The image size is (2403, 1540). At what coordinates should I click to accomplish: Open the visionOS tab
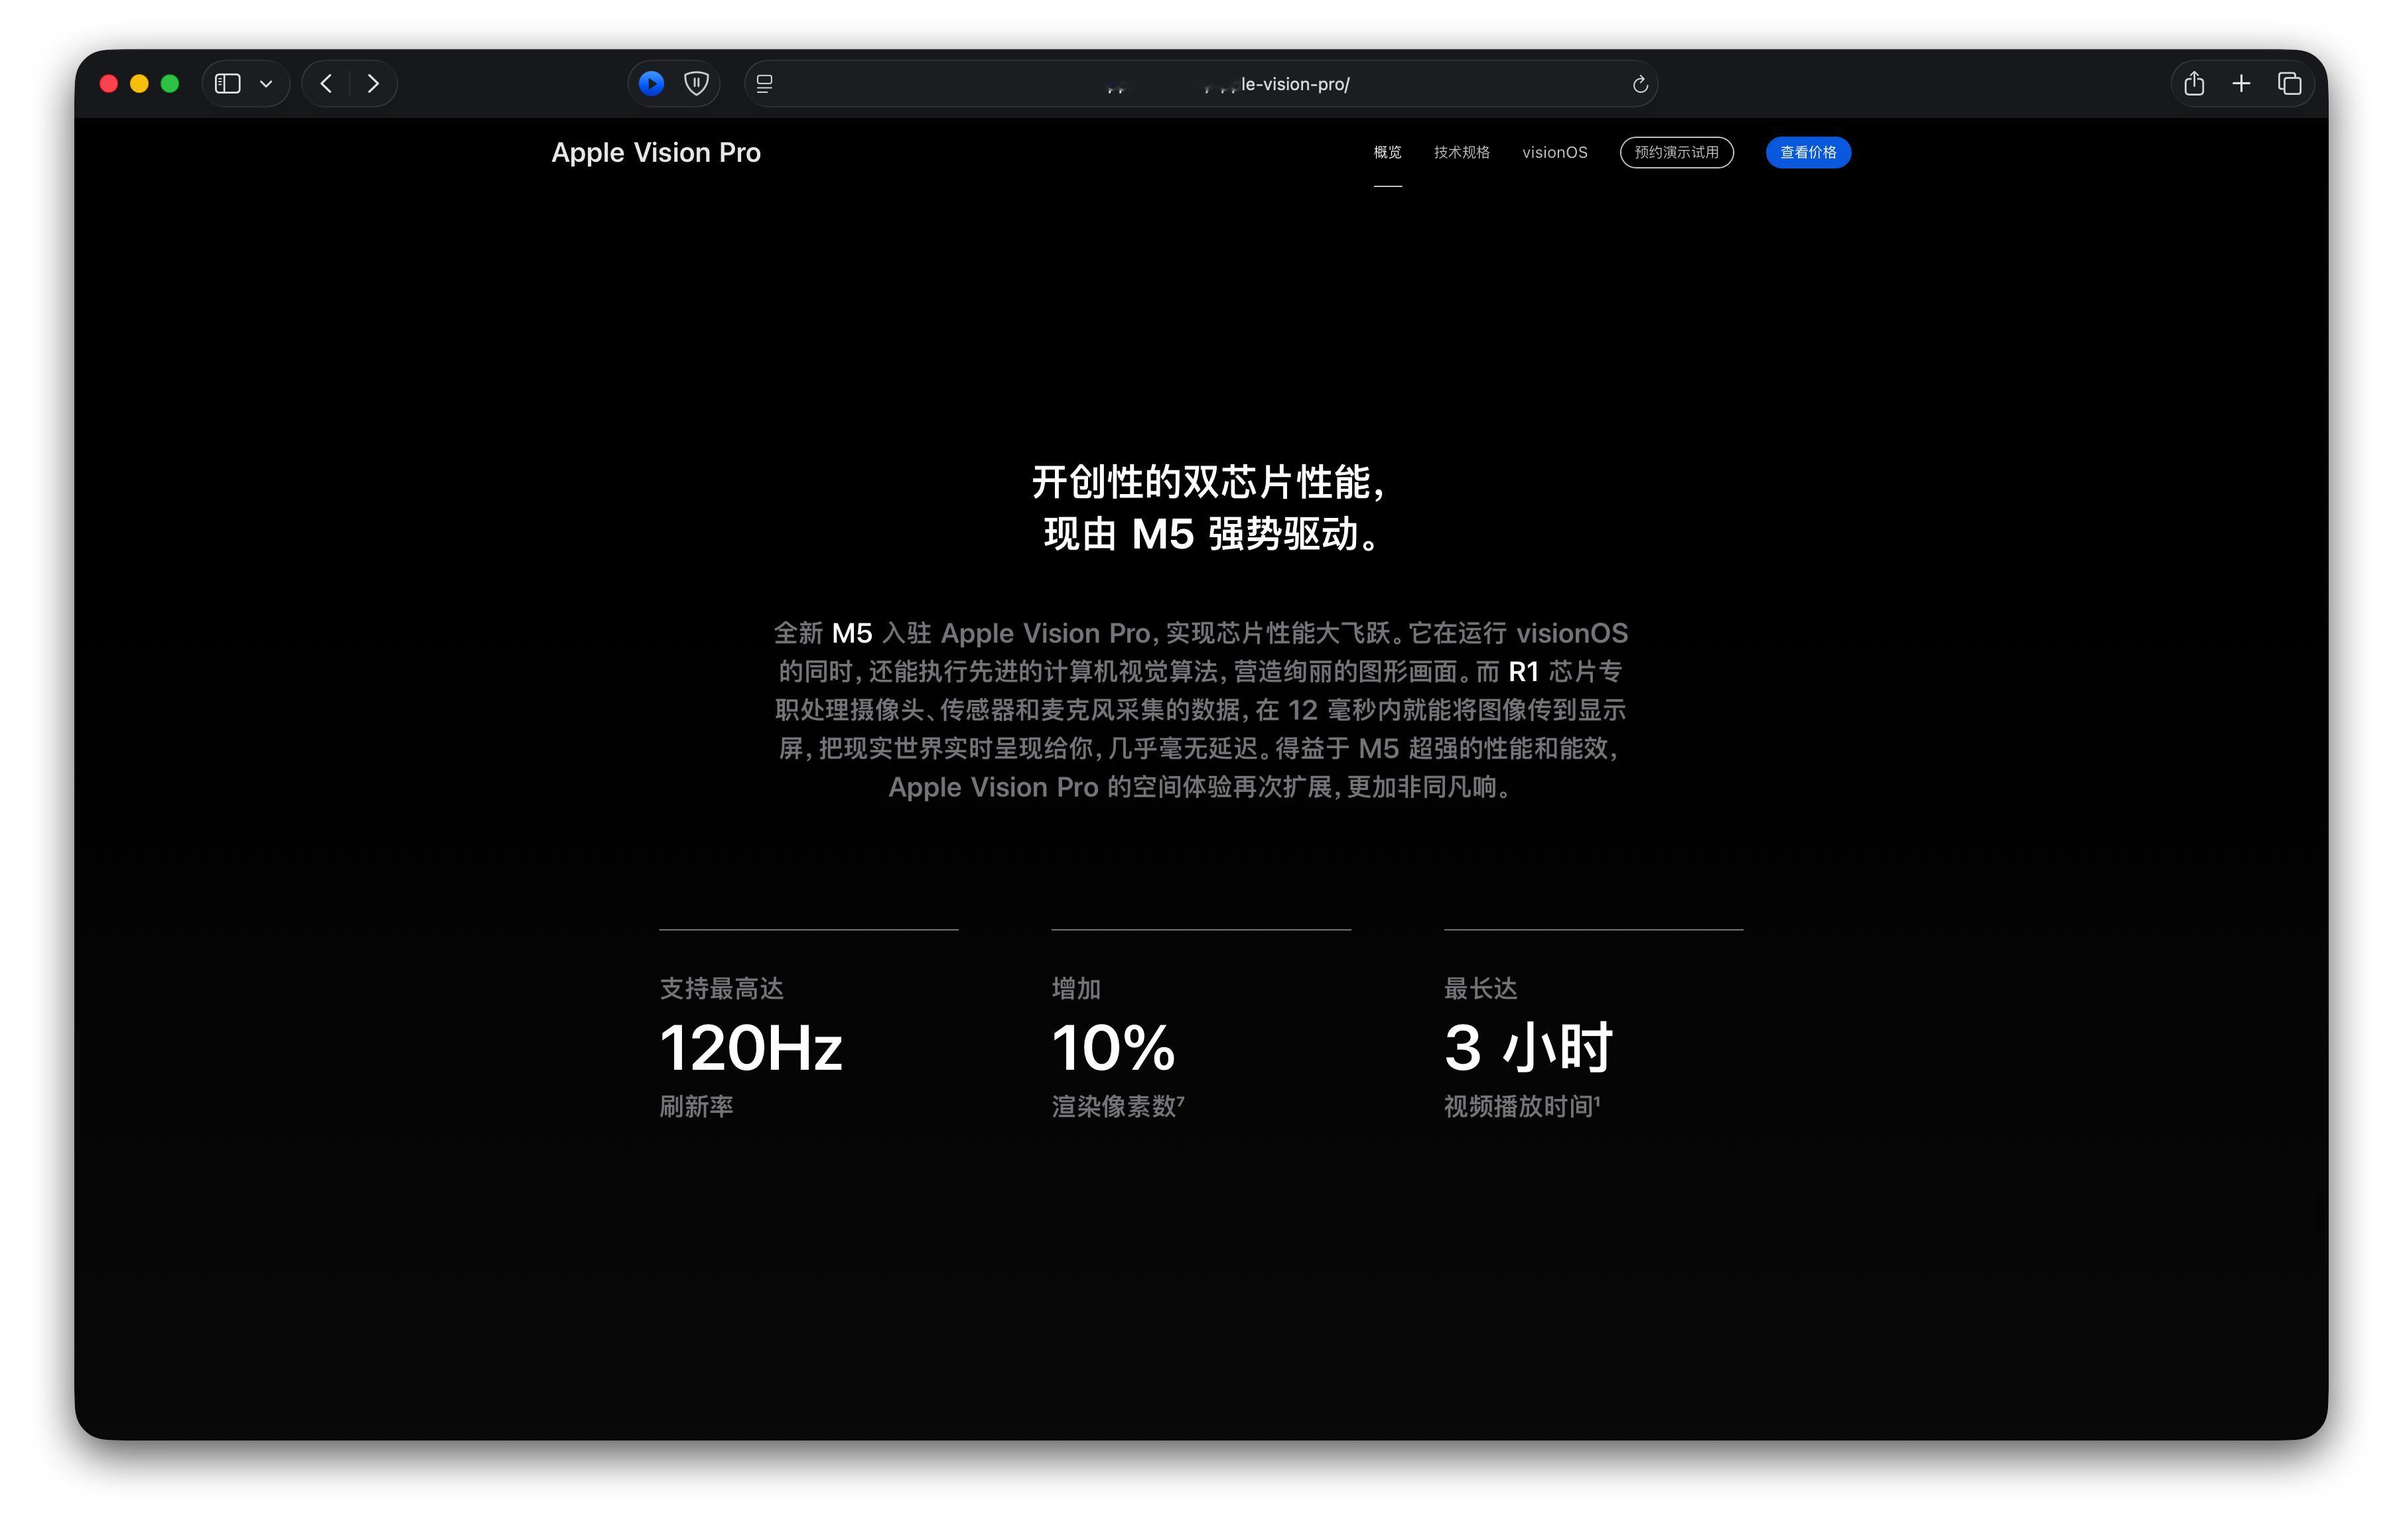click(x=1554, y=152)
